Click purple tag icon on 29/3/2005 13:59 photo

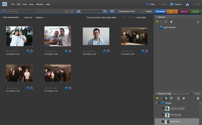[x=108, y=51]
